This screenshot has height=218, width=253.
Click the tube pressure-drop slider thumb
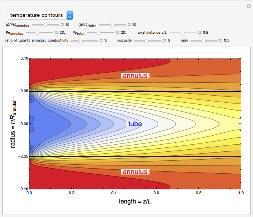[x=112, y=25]
